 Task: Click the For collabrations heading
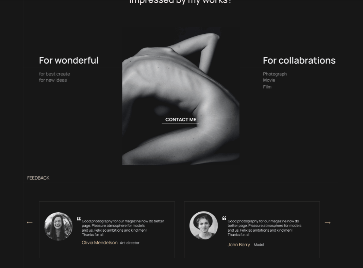tap(299, 61)
